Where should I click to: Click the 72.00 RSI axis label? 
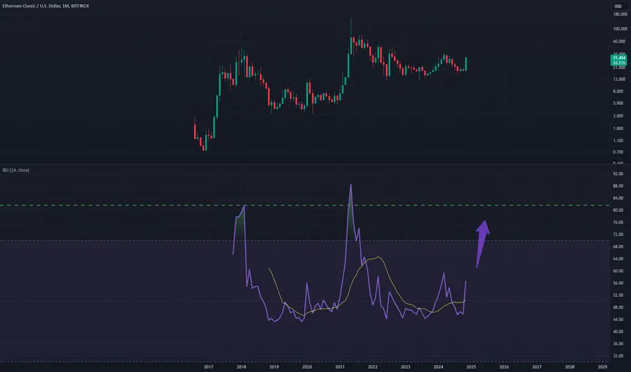[617, 235]
